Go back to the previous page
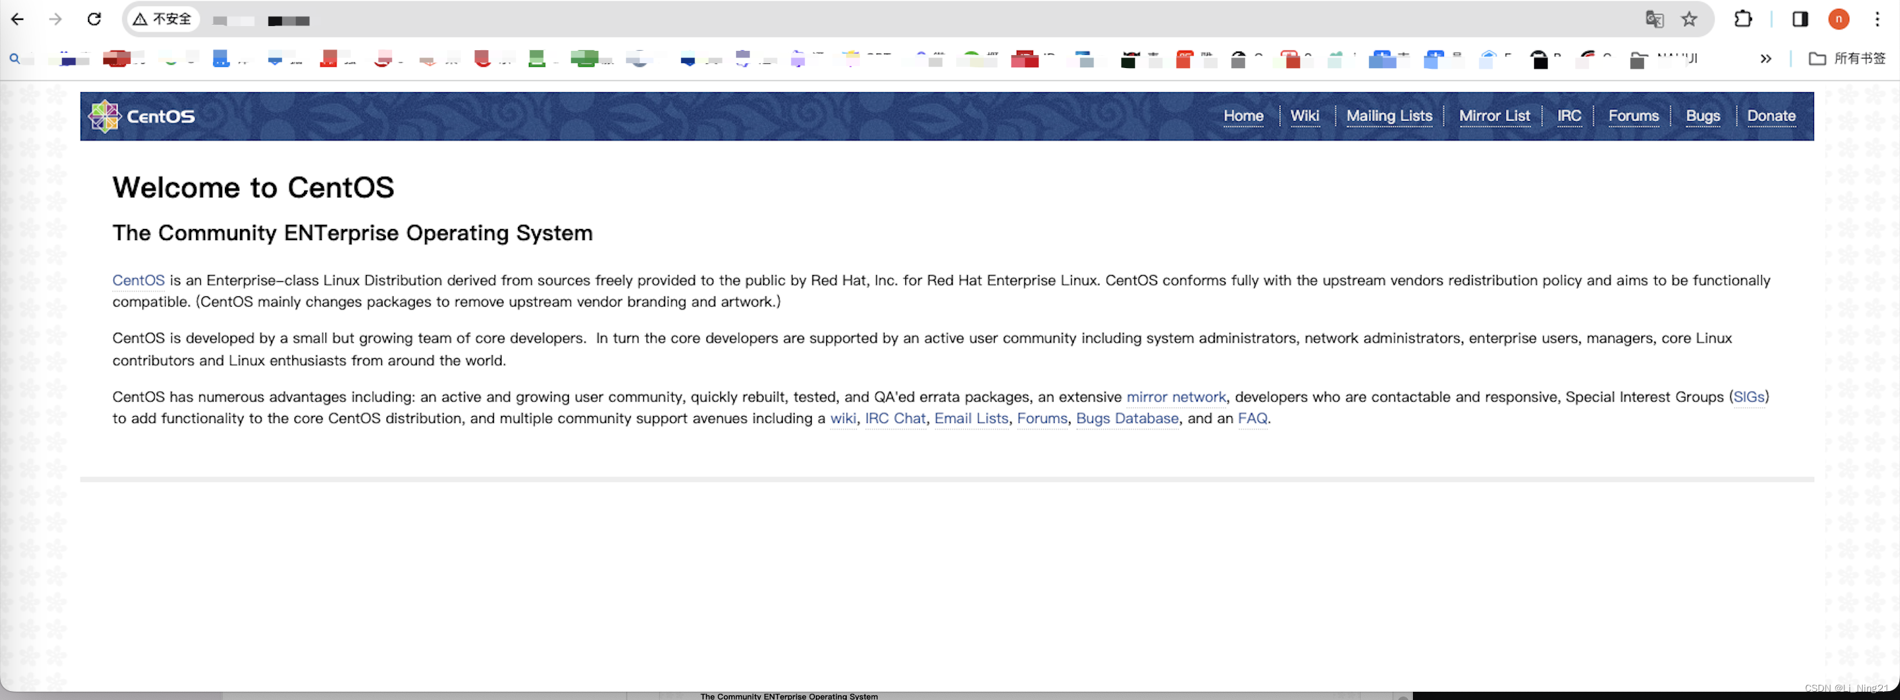The width and height of the screenshot is (1900, 700). tap(18, 19)
